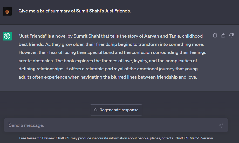Click the response line starting with "However"
239x143 pixels.
pyautogui.click(x=112, y=52)
